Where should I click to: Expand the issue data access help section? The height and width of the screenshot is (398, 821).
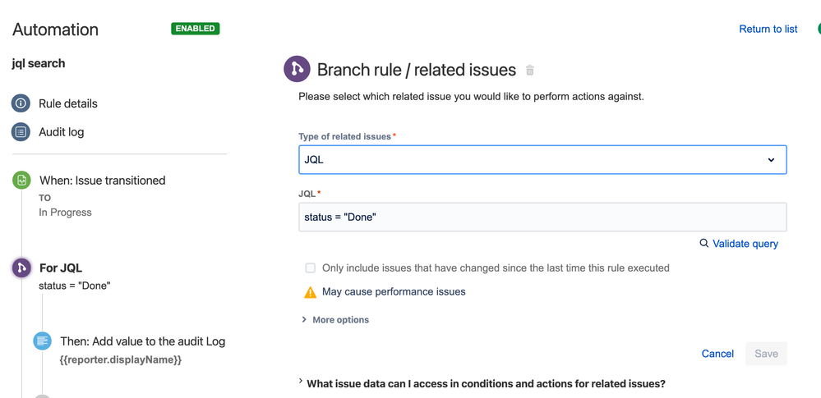[482, 383]
